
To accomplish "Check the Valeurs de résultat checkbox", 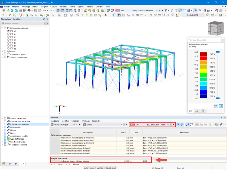I will 5,118.
